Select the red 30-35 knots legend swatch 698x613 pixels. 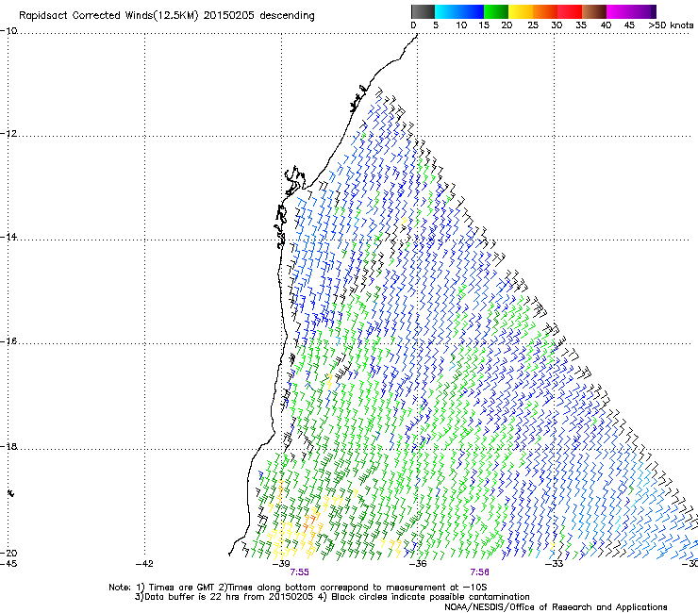570,11
